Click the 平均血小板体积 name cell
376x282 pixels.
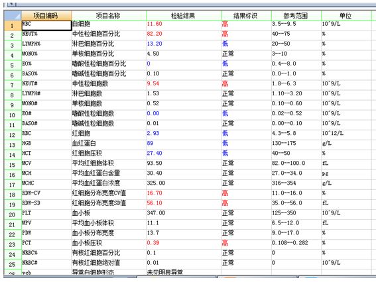click(109, 224)
